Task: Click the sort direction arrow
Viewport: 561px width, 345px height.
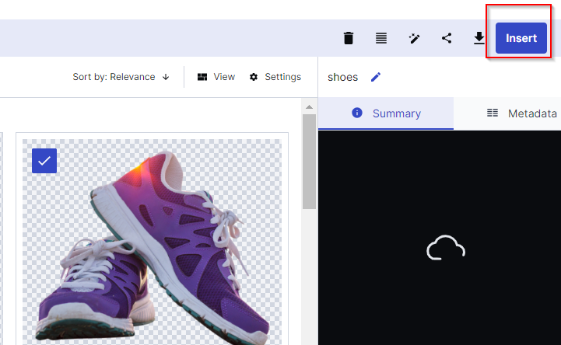Action: (x=166, y=77)
